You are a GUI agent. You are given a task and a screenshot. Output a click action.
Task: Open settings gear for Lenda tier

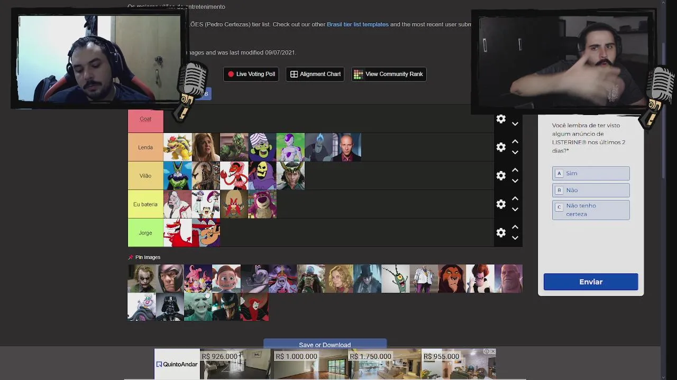pyautogui.click(x=501, y=147)
